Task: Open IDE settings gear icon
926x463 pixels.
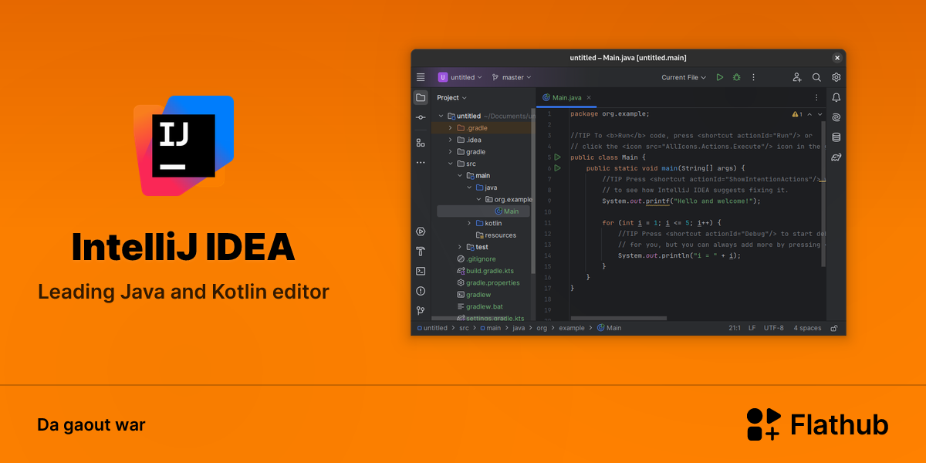Action: tap(836, 77)
